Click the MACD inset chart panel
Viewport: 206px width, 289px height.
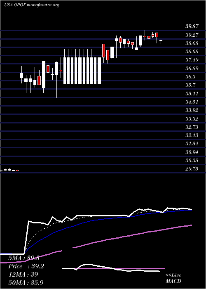click(x=113, y=268)
